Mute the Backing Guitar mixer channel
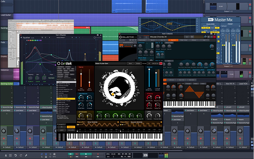The width and height of the screenshot is (254, 159). 4,138
